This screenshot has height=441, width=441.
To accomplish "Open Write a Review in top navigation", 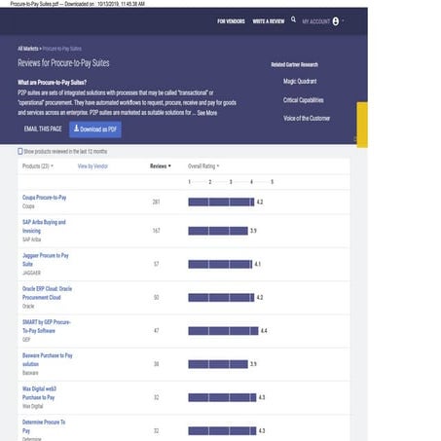I will coord(269,21).
